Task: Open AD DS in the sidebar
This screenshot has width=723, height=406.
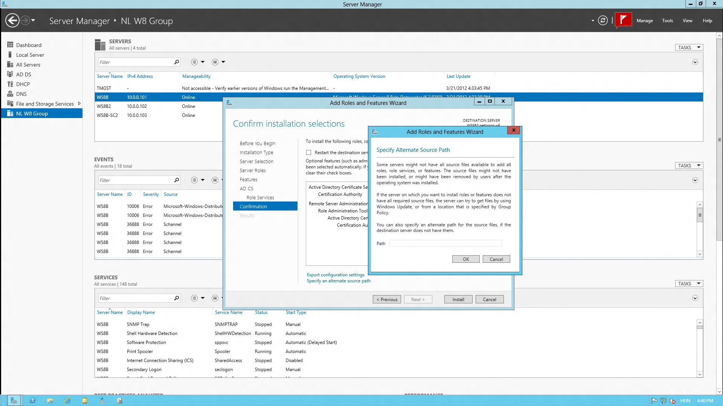Action: pyautogui.click(x=24, y=74)
